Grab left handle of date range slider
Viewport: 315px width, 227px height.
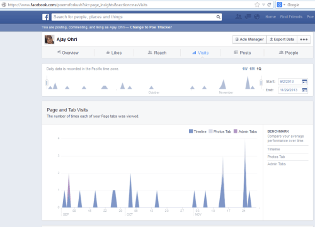point(47,83)
